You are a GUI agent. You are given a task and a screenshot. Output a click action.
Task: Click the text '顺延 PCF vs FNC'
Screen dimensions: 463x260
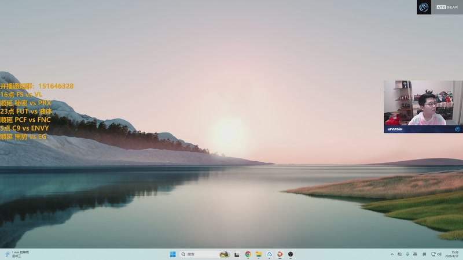pyautogui.click(x=25, y=120)
